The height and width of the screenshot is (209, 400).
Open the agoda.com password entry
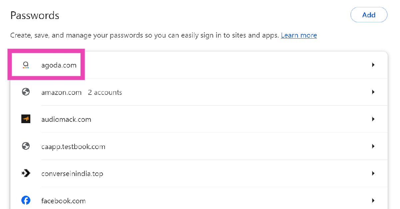pyautogui.click(x=59, y=65)
